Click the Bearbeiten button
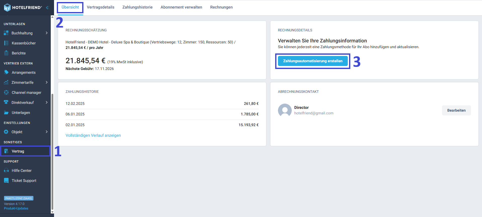482x217 pixels. (456, 110)
